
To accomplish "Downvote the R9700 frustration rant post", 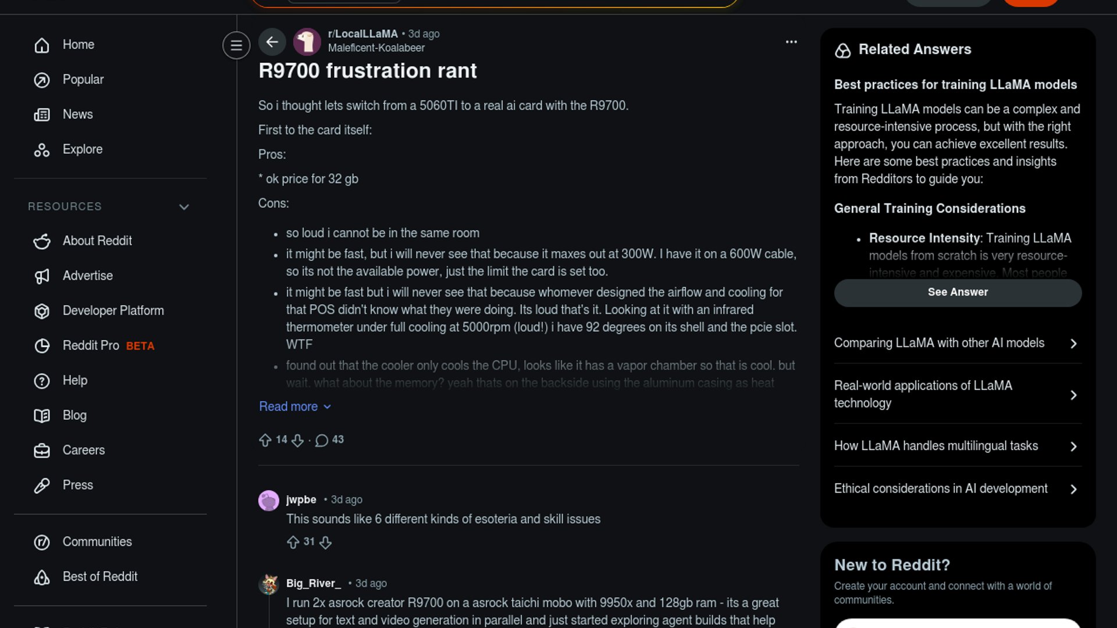I will click(298, 440).
